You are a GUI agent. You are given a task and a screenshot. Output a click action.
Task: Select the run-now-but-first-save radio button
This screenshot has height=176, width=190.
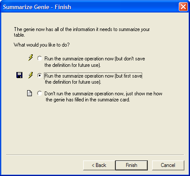(40, 75)
